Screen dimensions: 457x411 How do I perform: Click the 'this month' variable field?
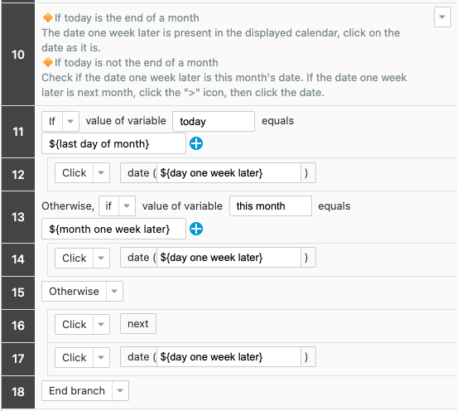(271, 206)
